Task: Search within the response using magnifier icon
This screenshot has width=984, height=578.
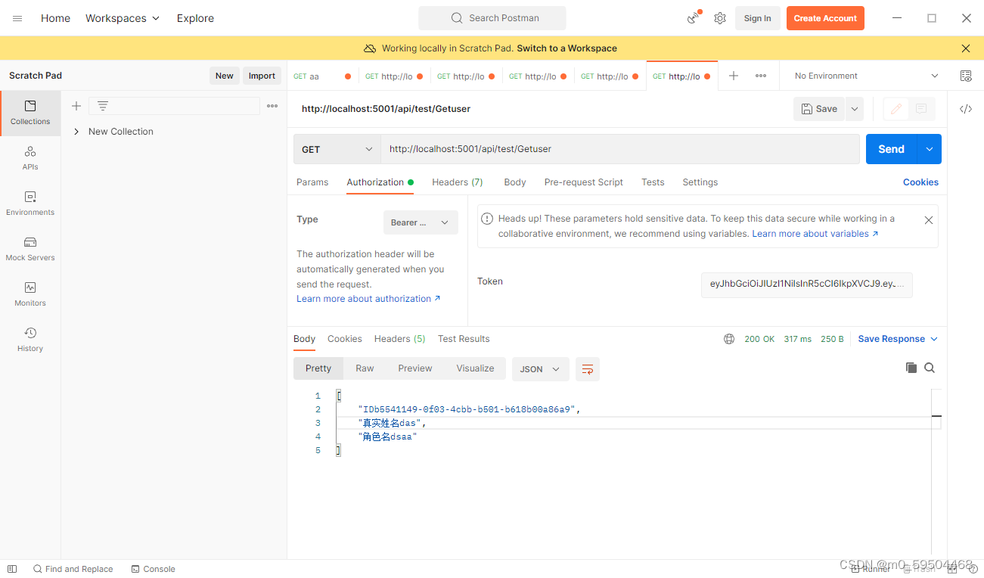Action: [x=930, y=368]
